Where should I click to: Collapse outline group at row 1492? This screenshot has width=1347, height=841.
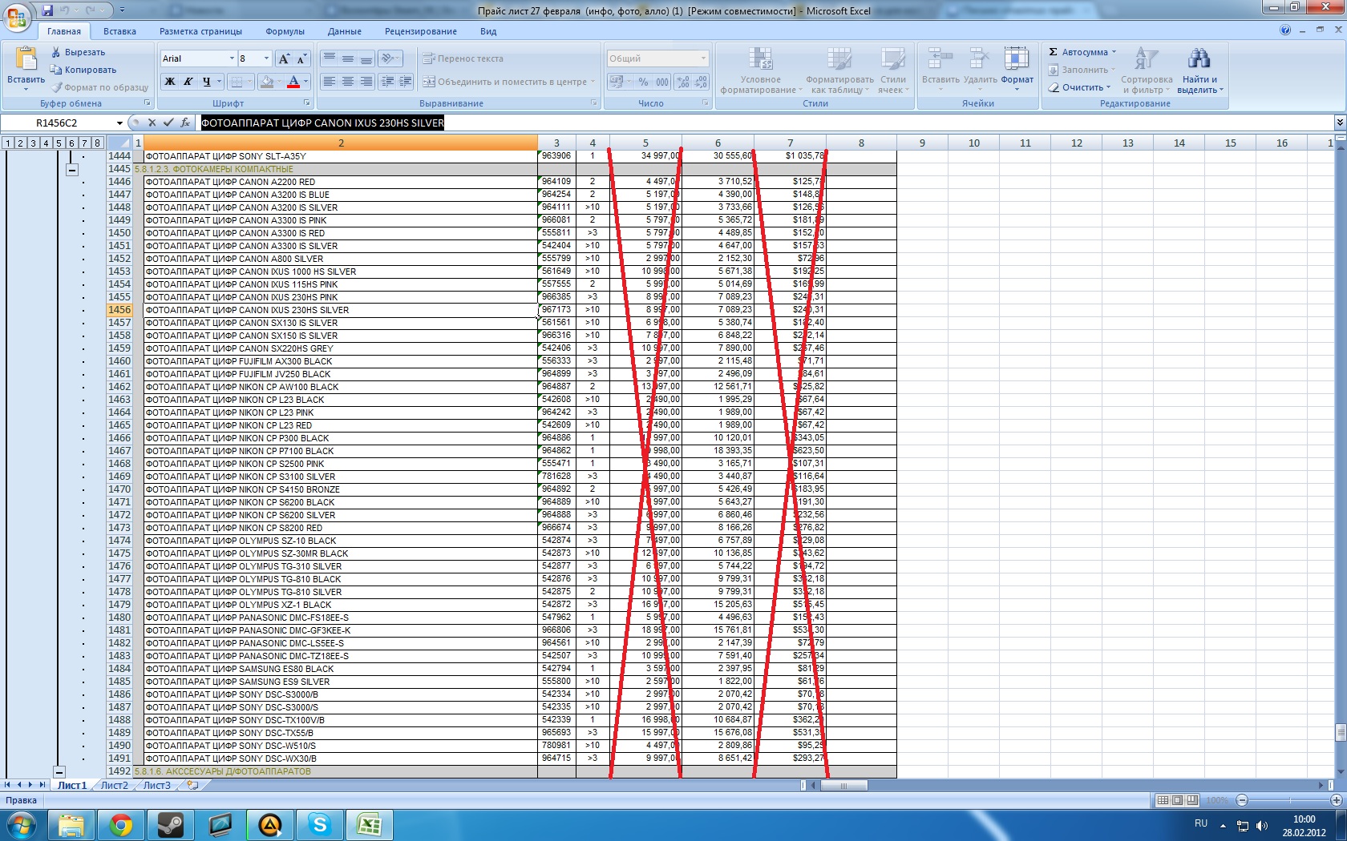(x=59, y=771)
